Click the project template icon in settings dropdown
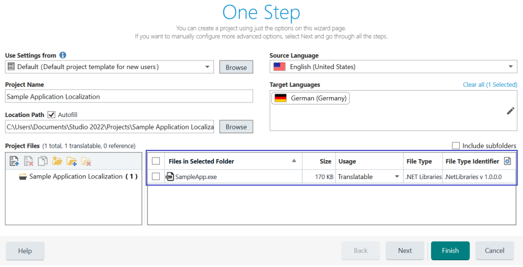 click(x=11, y=66)
